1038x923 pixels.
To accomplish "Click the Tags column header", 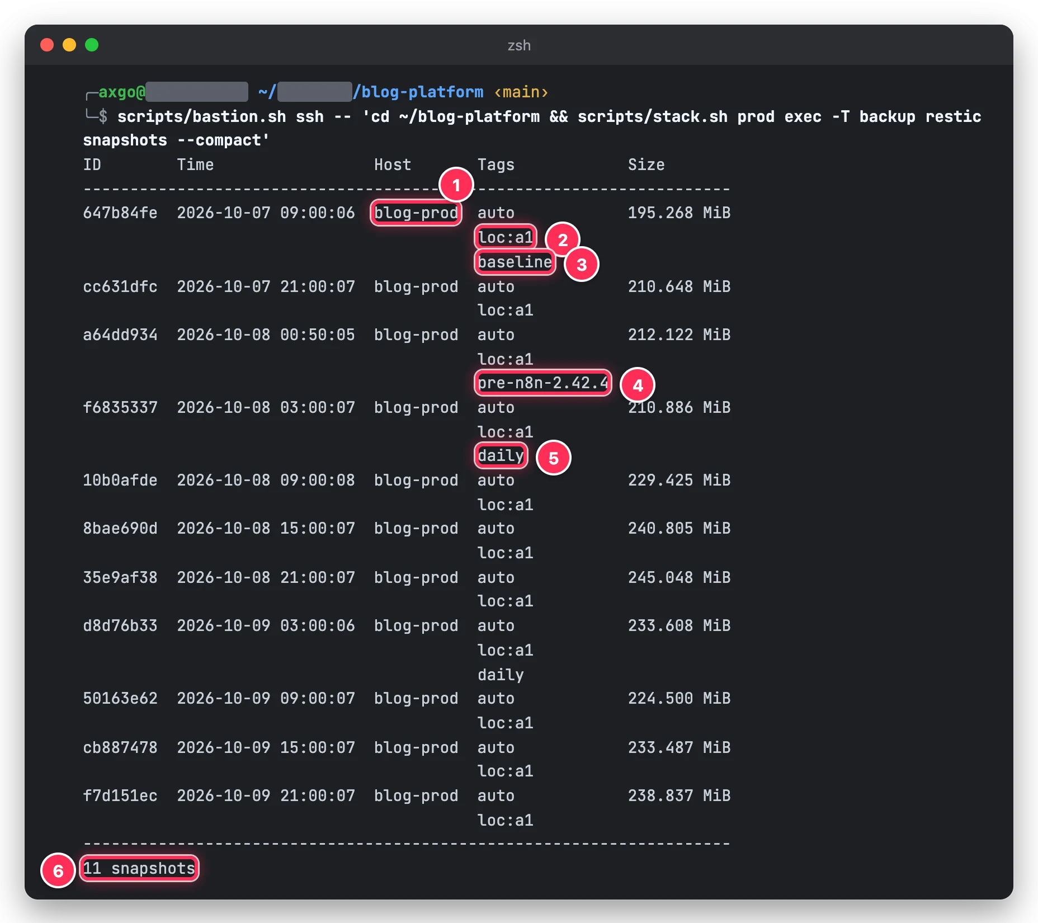I will click(x=496, y=164).
